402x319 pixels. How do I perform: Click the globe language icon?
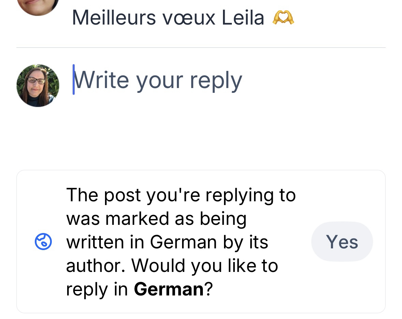click(44, 242)
